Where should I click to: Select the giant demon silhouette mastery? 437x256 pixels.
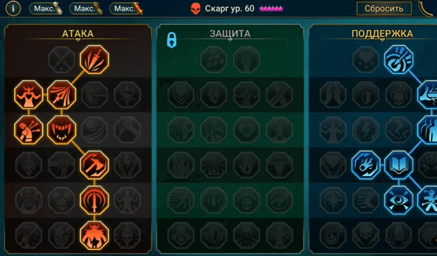pos(94,236)
